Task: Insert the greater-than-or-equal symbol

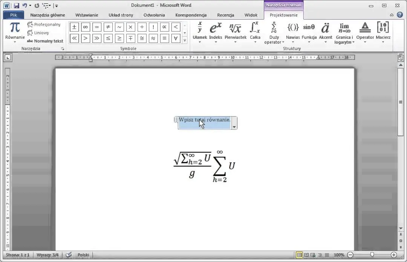Action: click(x=119, y=38)
